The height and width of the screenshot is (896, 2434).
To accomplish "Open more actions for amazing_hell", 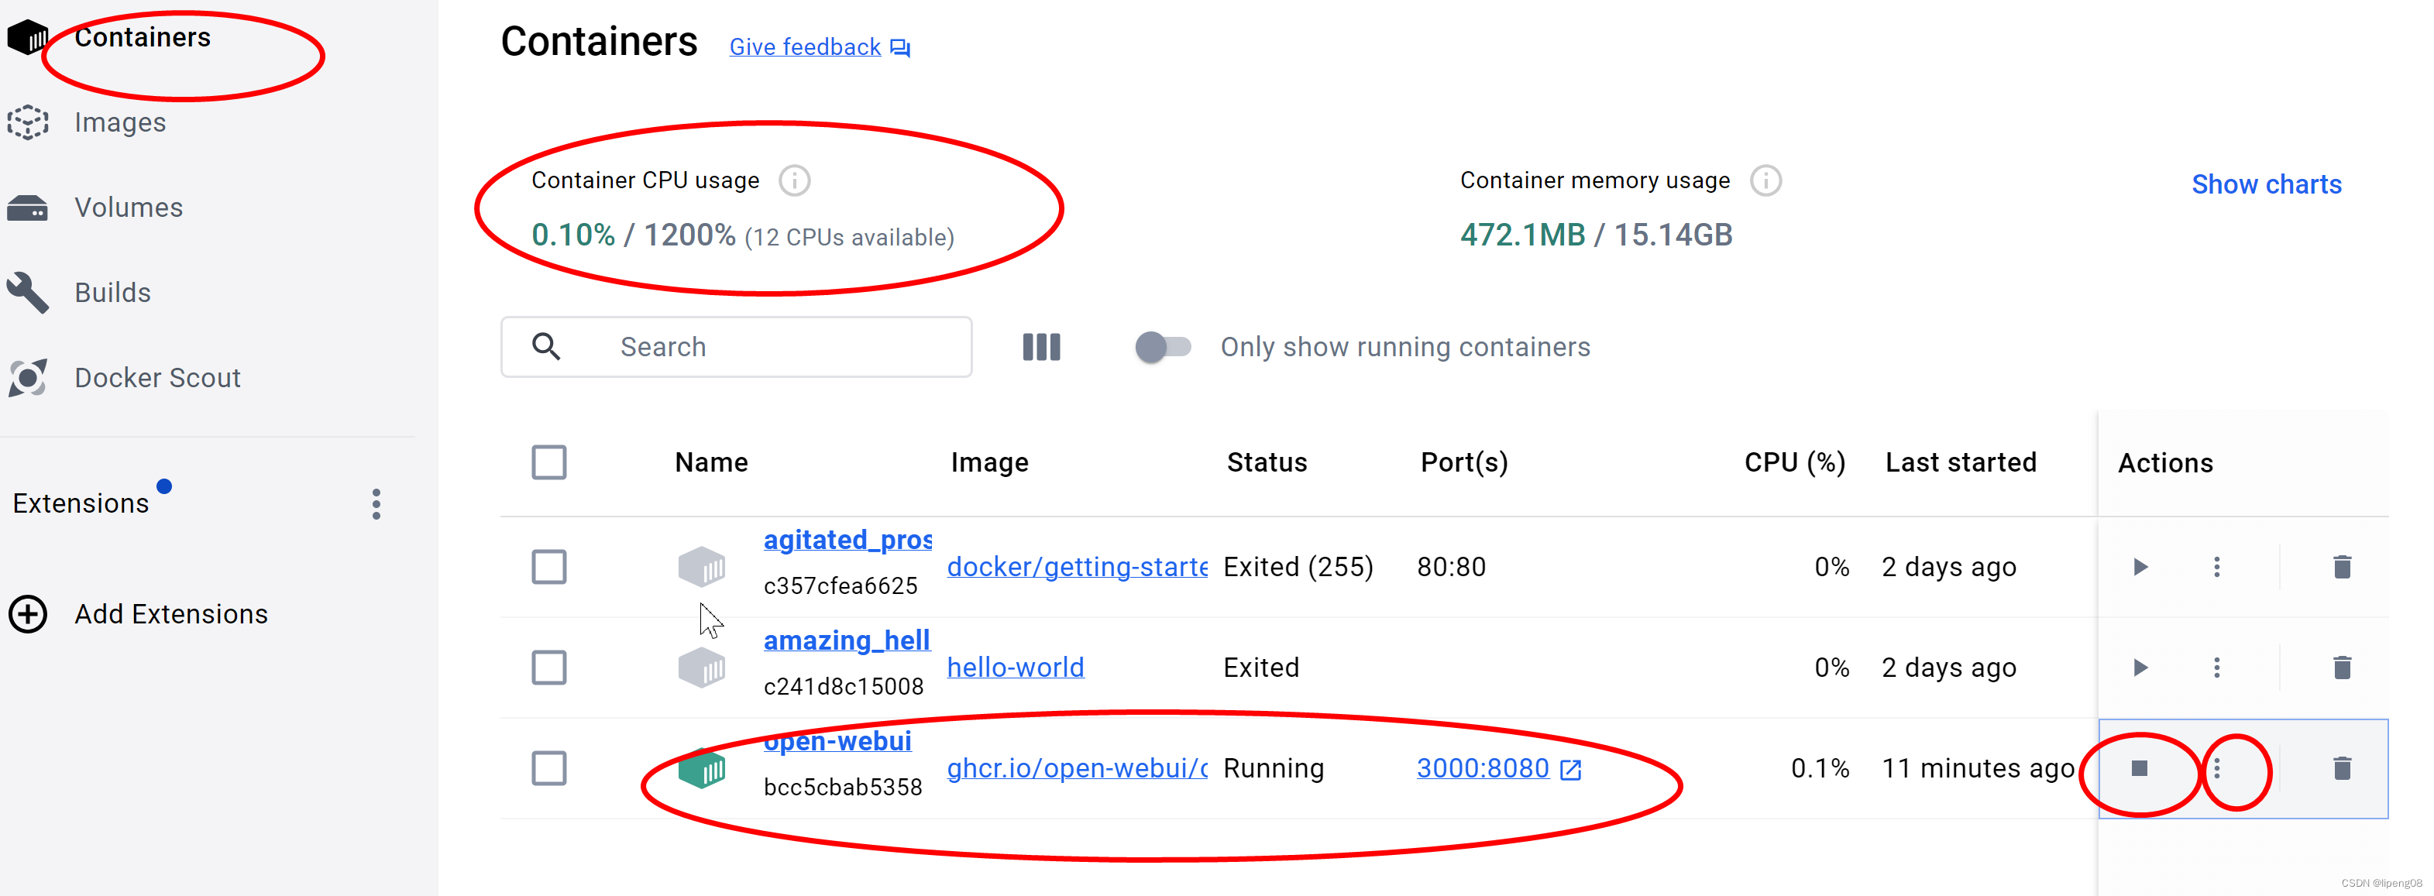I will tap(2216, 668).
